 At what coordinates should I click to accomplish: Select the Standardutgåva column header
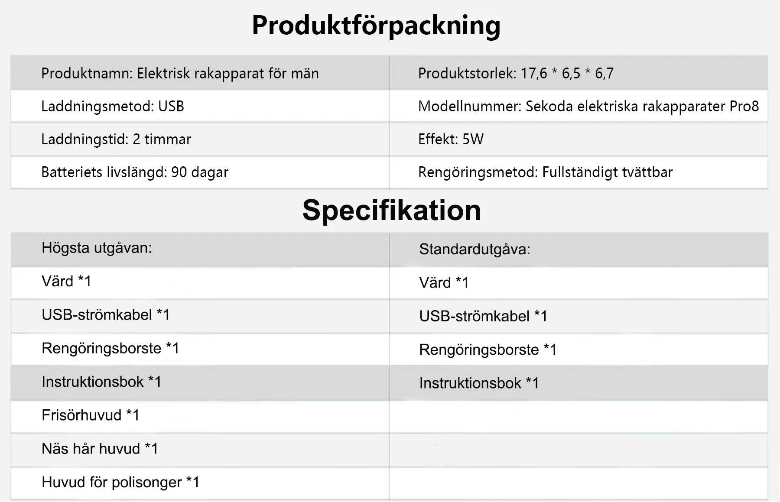[x=474, y=249]
